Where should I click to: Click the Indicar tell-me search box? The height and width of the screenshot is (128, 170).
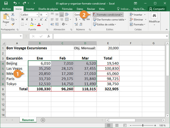[124, 9]
